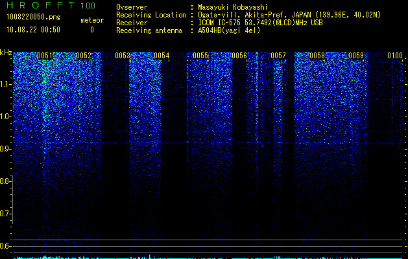Click the Receiving antenna label

tap(149, 30)
